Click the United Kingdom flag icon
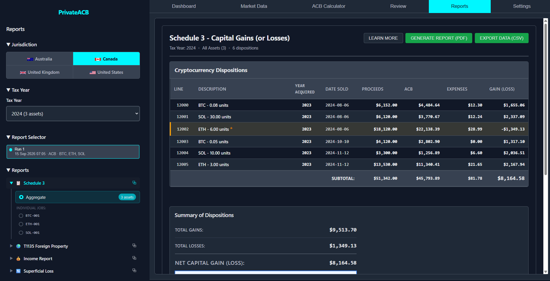The width and height of the screenshot is (550, 281). click(x=23, y=73)
